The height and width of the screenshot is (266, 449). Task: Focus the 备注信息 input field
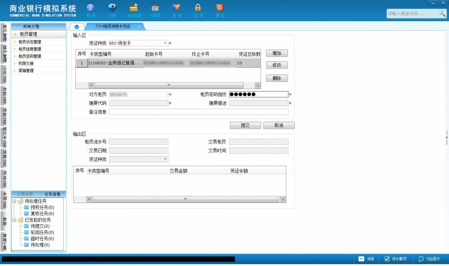coord(199,112)
